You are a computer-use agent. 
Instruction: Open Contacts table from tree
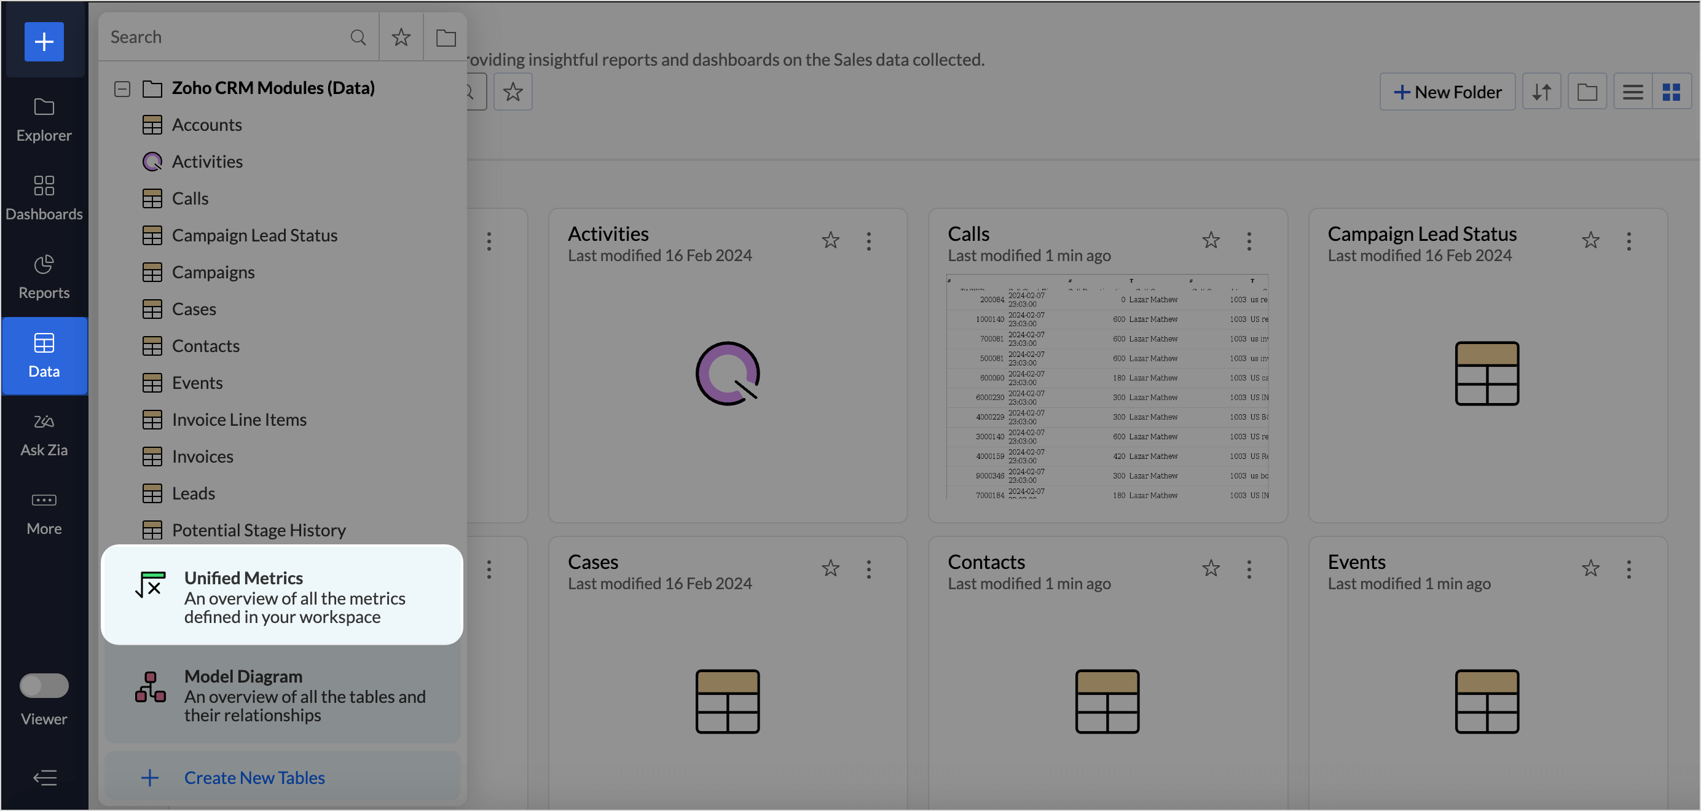(x=205, y=346)
